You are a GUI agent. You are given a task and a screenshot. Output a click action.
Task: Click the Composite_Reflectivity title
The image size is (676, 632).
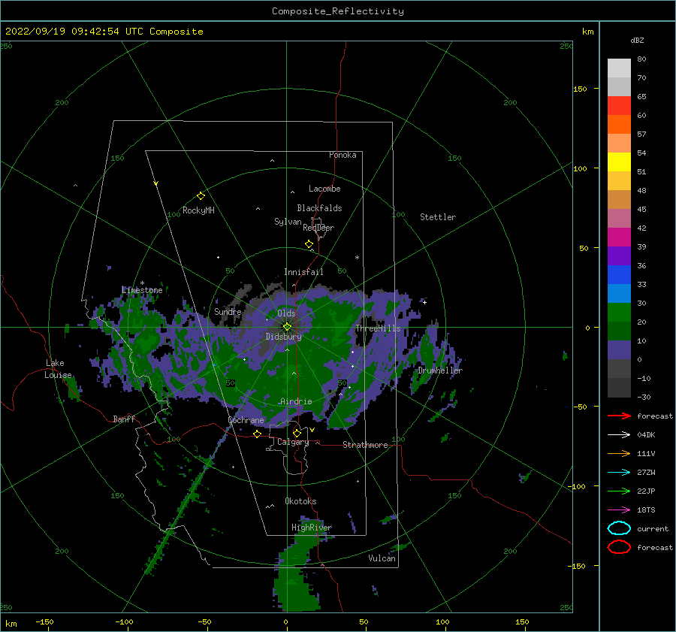point(338,11)
